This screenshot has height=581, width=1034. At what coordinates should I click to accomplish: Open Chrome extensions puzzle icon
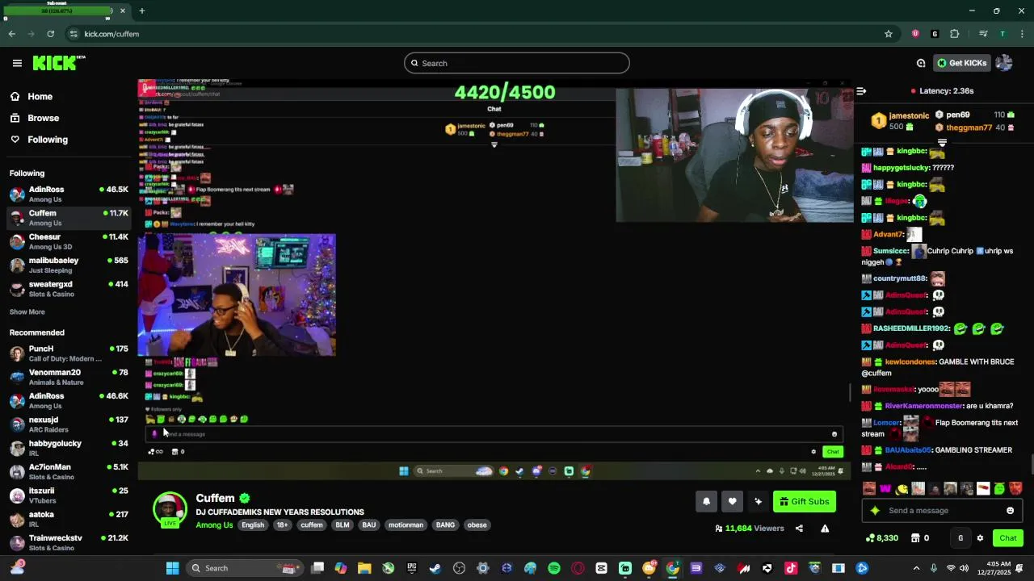[x=955, y=34]
